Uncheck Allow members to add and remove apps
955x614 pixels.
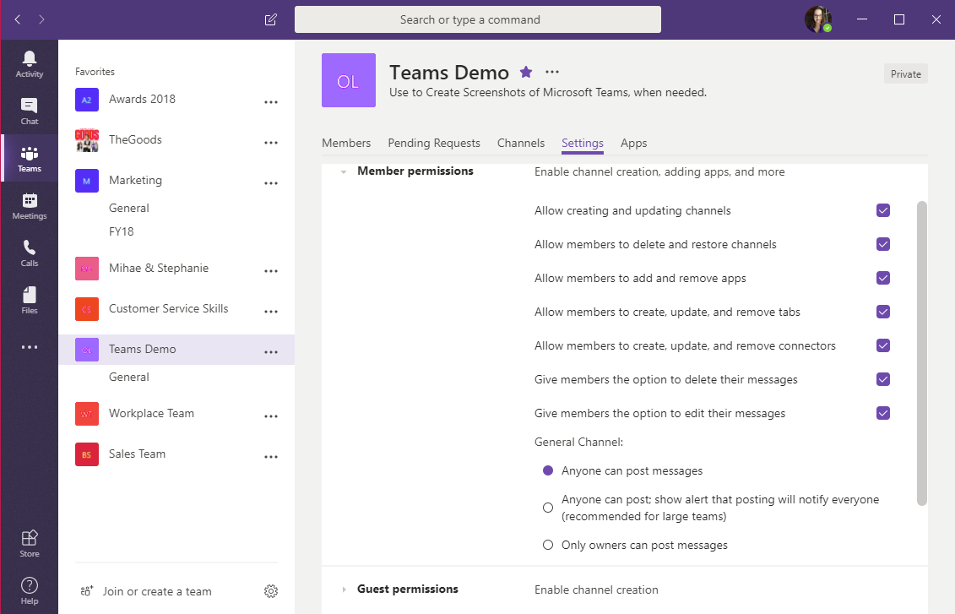point(883,278)
